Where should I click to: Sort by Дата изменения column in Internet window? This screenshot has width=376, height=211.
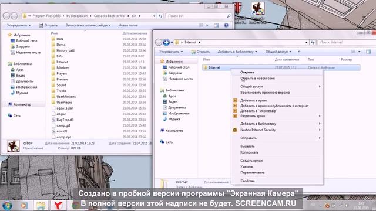[287, 60]
